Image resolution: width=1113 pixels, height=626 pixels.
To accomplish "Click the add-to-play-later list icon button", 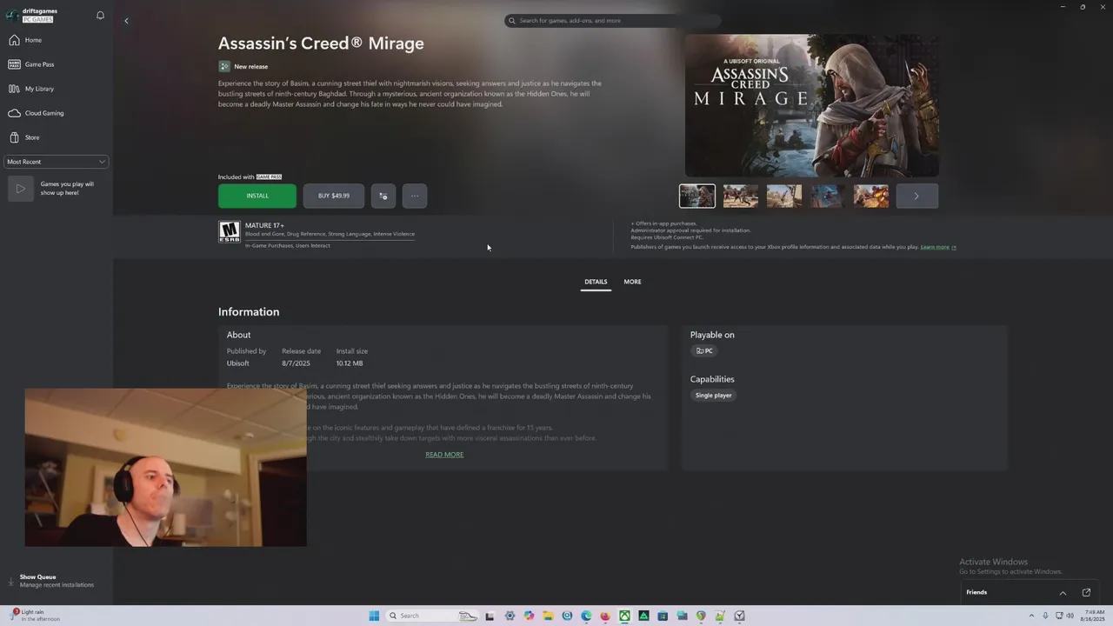I will click(x=383, y=196).
